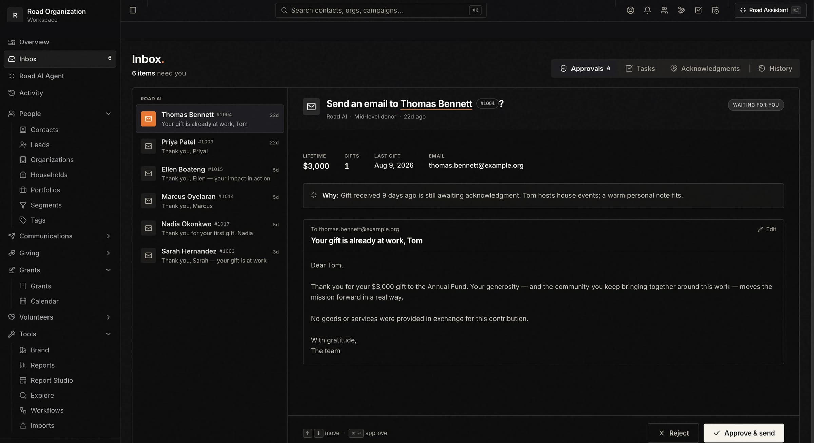Switch to the Acknowledgments tab

point(705,69)
